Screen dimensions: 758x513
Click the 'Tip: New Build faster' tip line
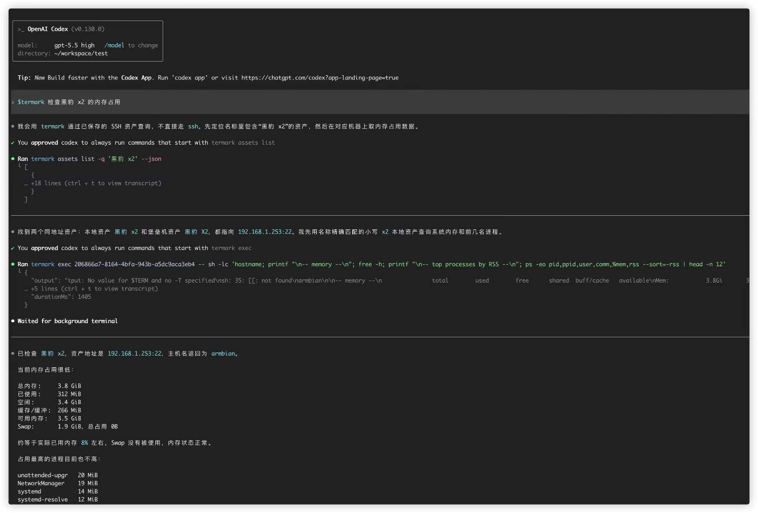pyautogui.click(x=208, y=78)
